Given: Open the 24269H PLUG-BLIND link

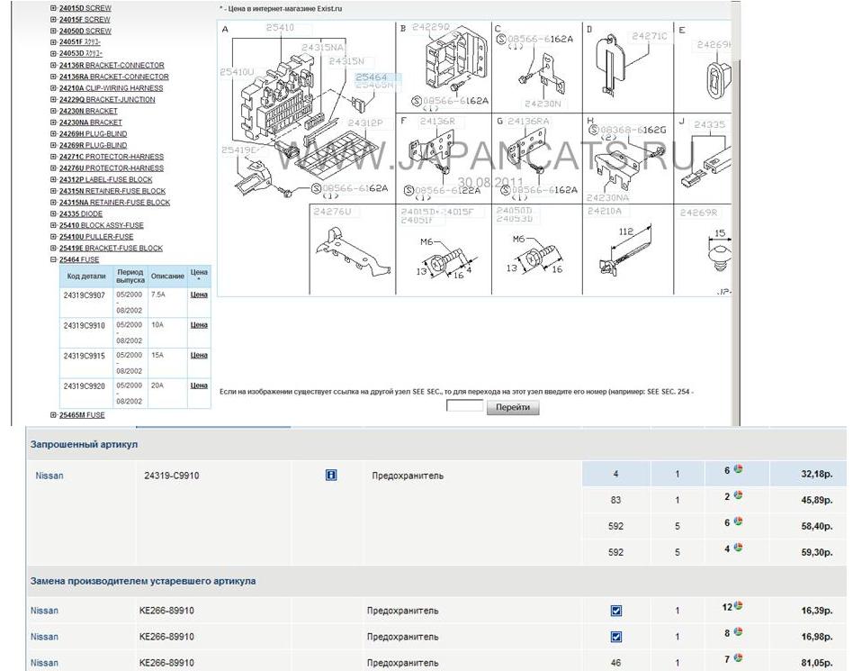Looking at the screenshot, I should click(93, 134).
